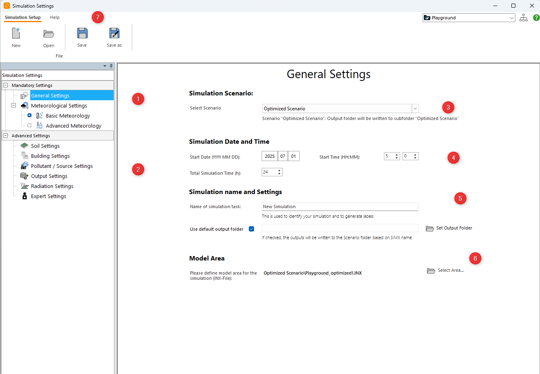Open Pollutant / Source Settings
The height and width of the screenshot is (374, 540).
pos(62,166)
